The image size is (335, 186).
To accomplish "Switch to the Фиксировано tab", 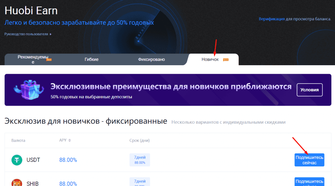I will pyautogui.click(x=151, y=59).
